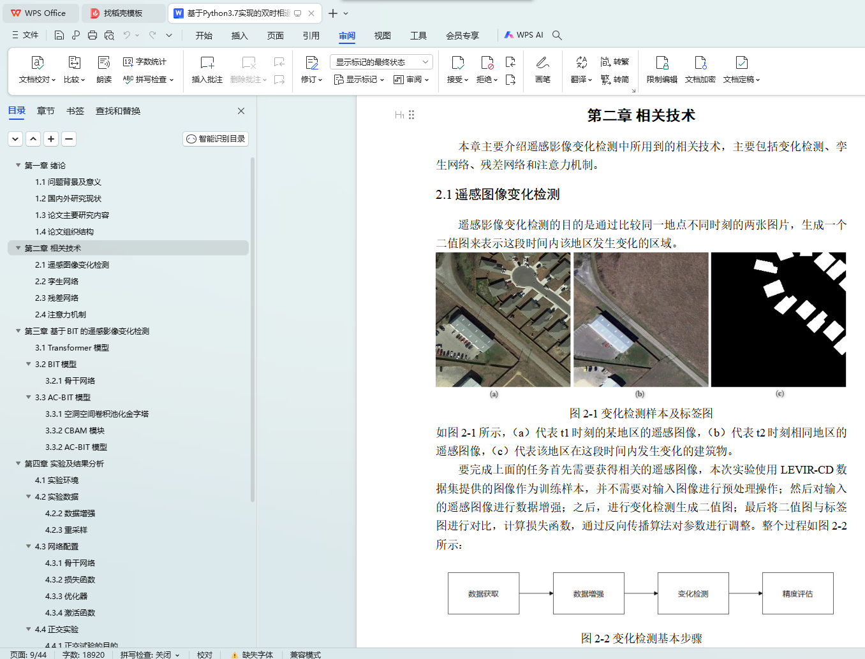Image resolution: width=865 pixels, height=659 pixels.
Task: Select the 画笔 pen tool
Action: pos(543,63)
